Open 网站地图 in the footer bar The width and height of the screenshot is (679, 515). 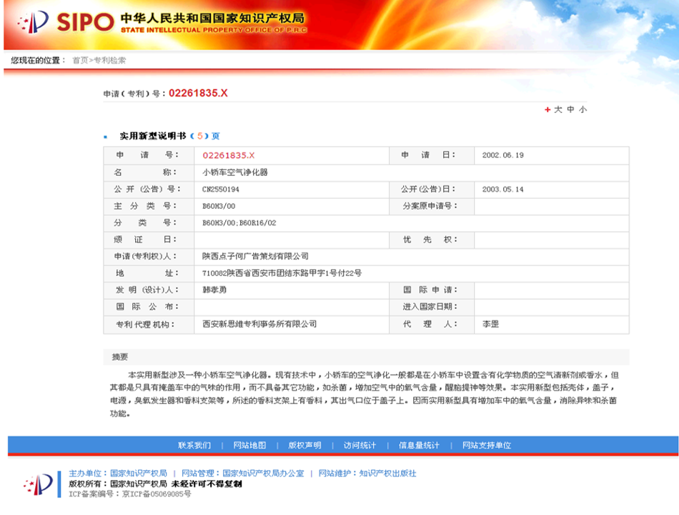pyautogui.click(x=249, y=445)
